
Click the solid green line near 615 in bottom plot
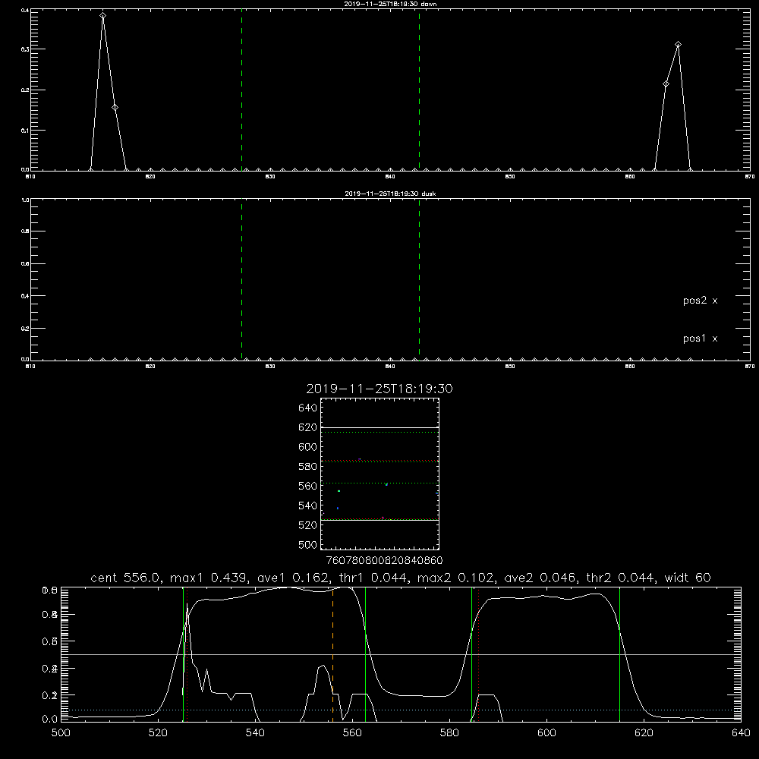click(x=619, y=654)
